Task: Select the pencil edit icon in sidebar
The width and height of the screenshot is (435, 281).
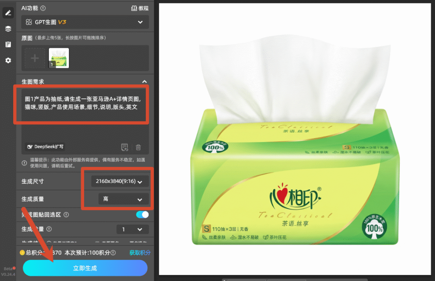Action: 8,13
